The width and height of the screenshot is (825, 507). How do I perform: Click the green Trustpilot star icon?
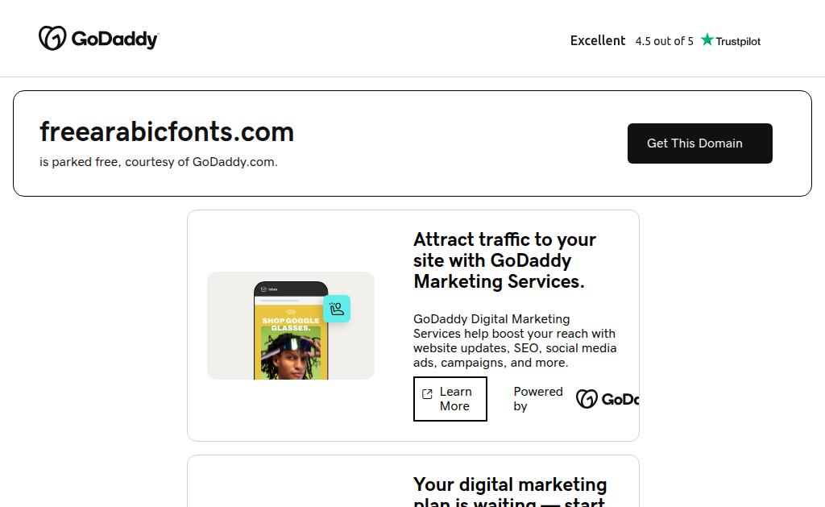tap(707, 39)
